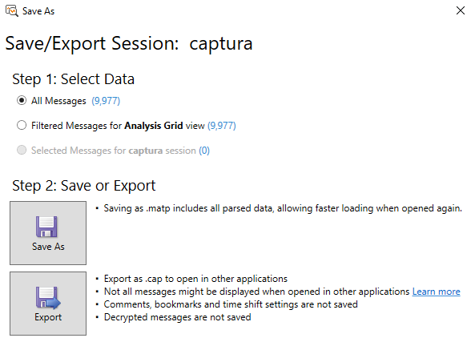Click the bold Analysis Grid text
This screenshot has height=346, width=471.
tap(154, 126)
